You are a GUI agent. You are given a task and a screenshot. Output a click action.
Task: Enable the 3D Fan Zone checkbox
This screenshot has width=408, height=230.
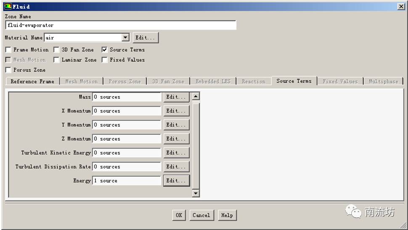click(56, 50)
